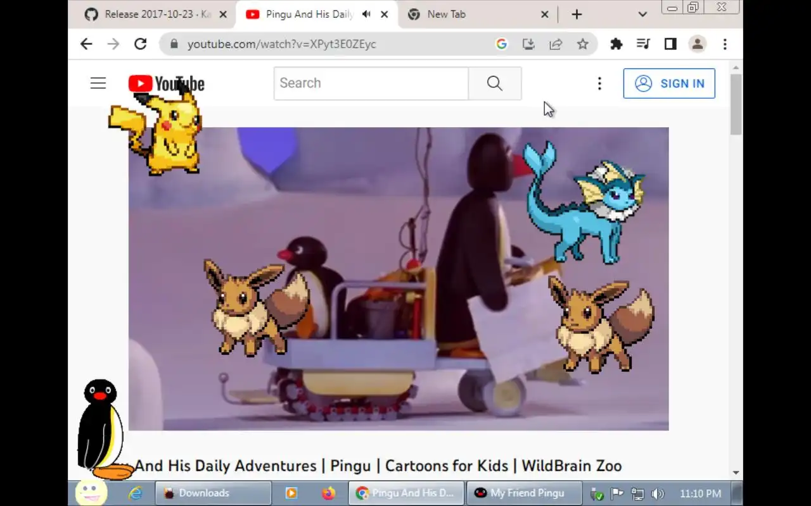Open the Chrome profile avatar
This screenshot has width=811, height=506.
pos(698,44)
